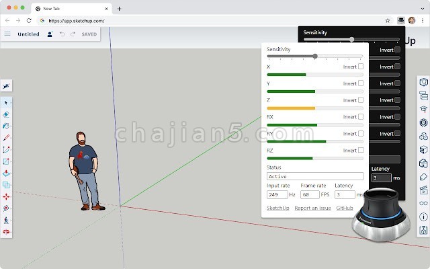Open the GitHub link

click(x=345, y=208)
